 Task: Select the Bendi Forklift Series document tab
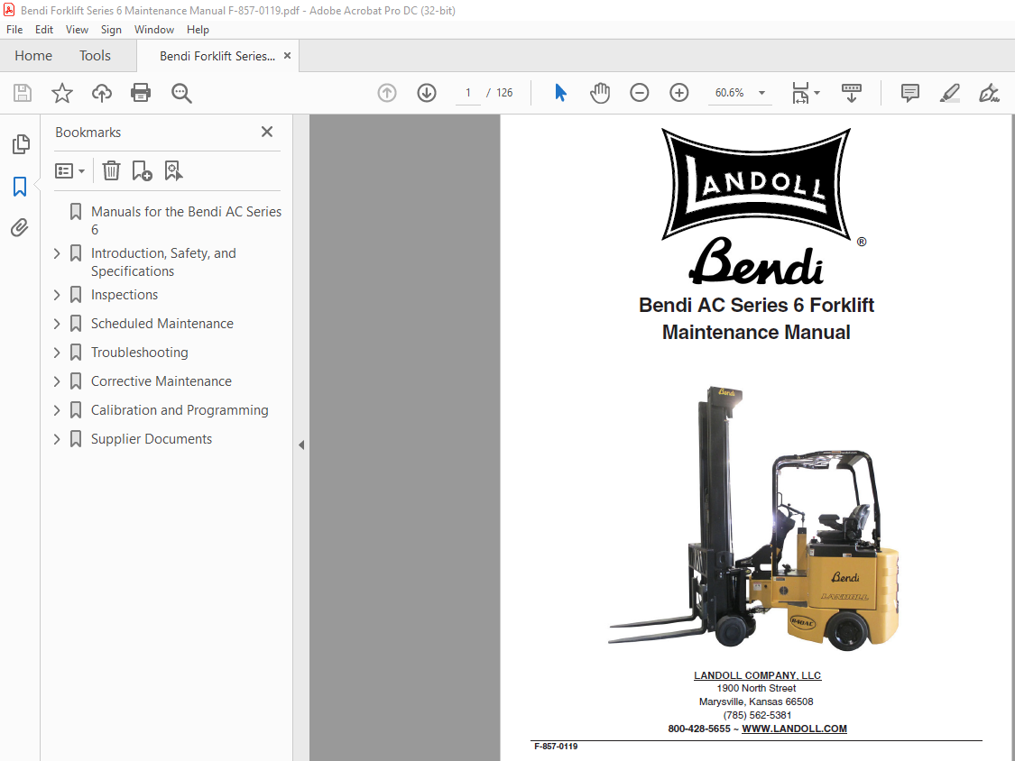point(217,56)
